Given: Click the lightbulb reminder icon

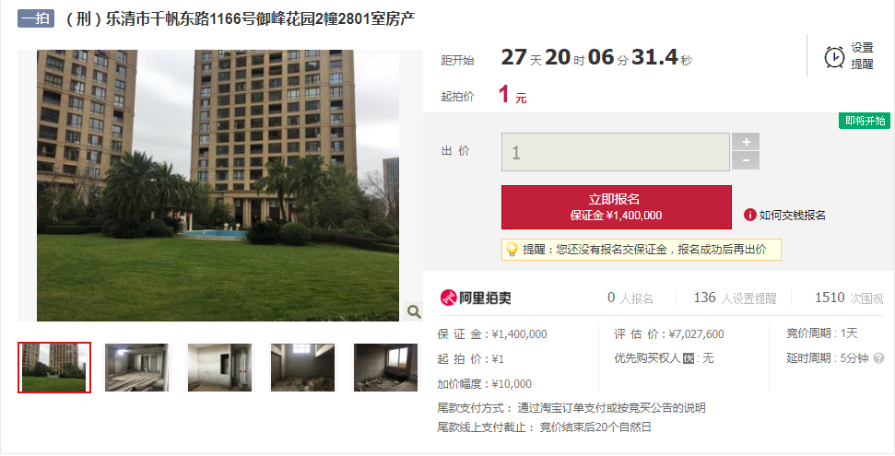Looking at the screenshot, I should pos(512,250).
